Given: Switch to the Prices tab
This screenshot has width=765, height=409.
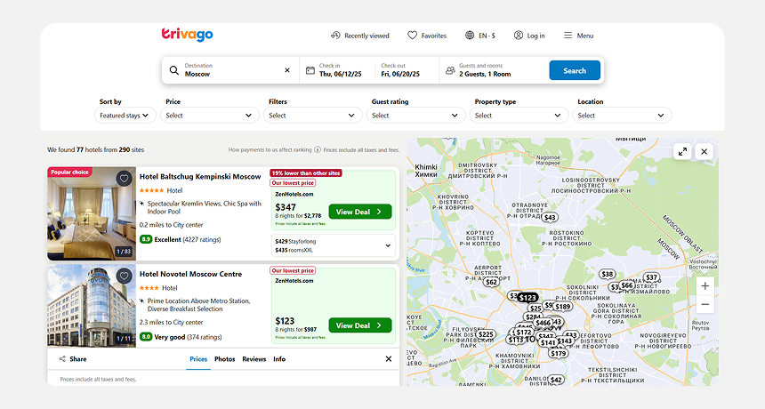Looking at the screenshot, I should [x=198, y=359].
